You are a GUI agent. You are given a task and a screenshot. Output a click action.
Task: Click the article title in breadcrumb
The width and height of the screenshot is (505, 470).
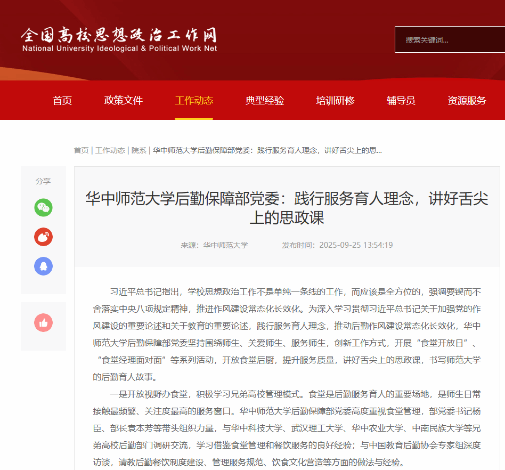267,150
